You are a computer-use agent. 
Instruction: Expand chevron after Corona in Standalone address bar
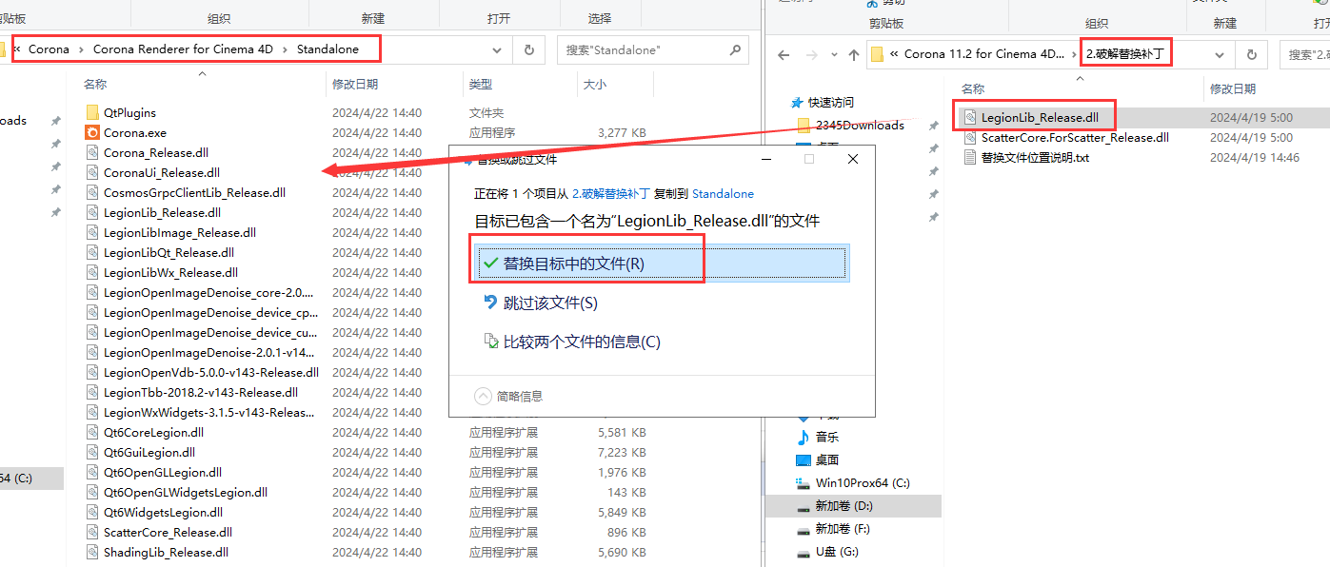pyautogui.click(x=81, y=49)
